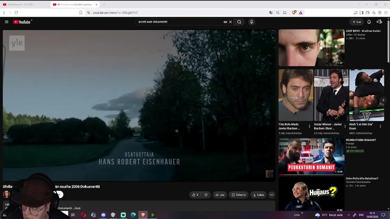
Task: Open LOST BOYS - Virallinen traileri title
Action: pyautogui.click(x=363, y=31)
